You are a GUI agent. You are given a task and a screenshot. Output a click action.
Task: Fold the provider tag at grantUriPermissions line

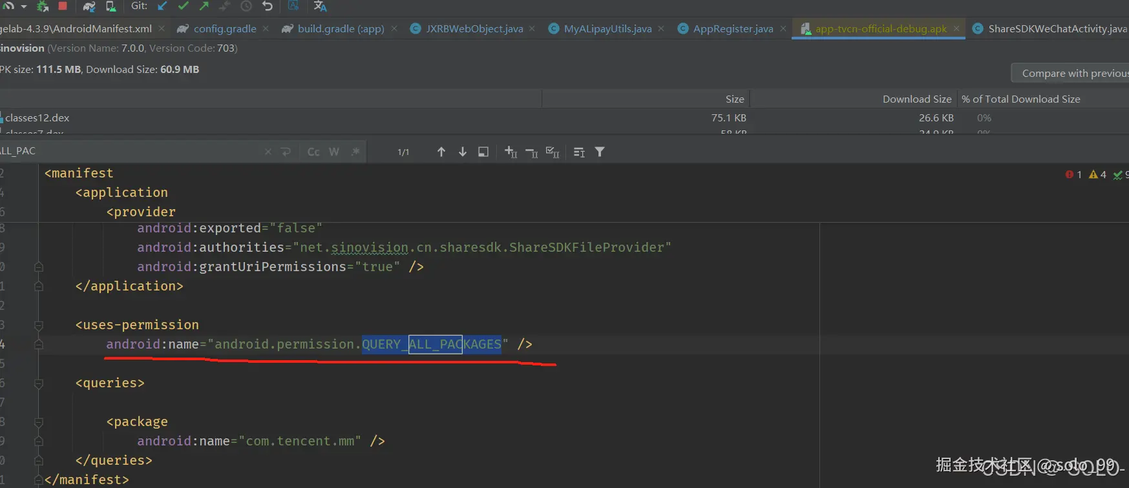39,267
